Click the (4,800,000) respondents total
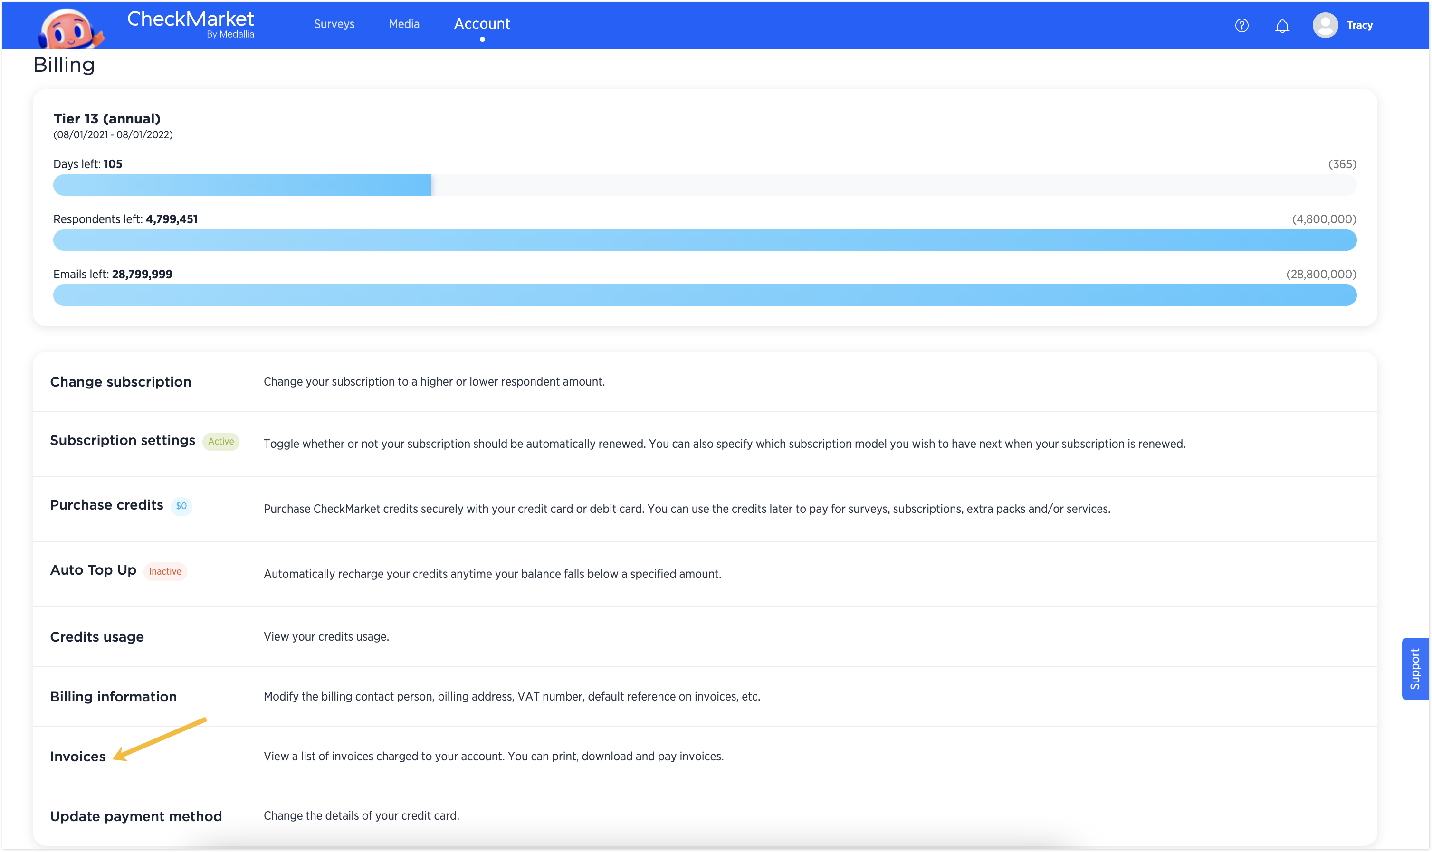This screenshot has width=1432, height=852. 1324,219
